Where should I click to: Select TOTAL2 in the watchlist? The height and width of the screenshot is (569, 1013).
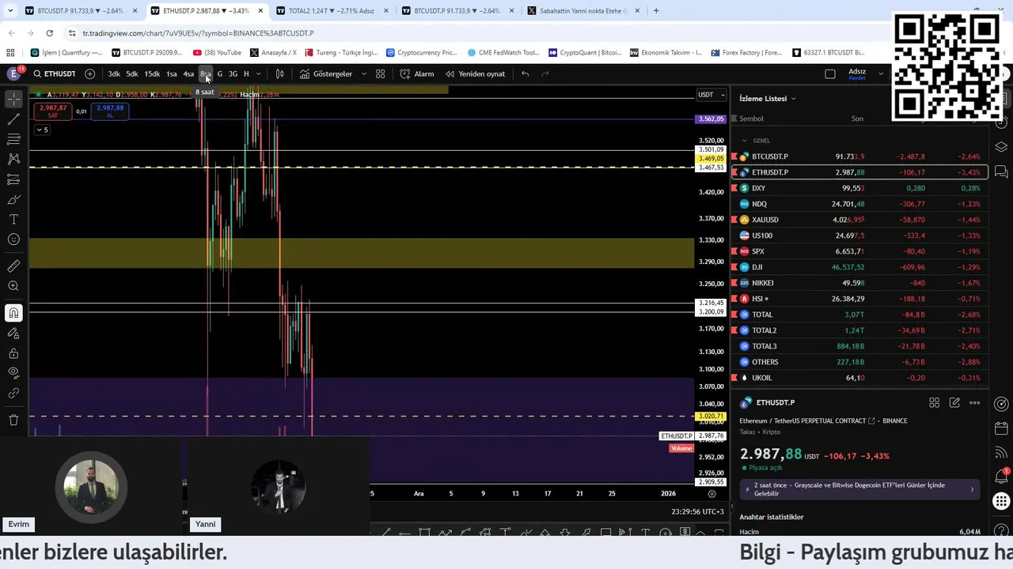[859, 330]
